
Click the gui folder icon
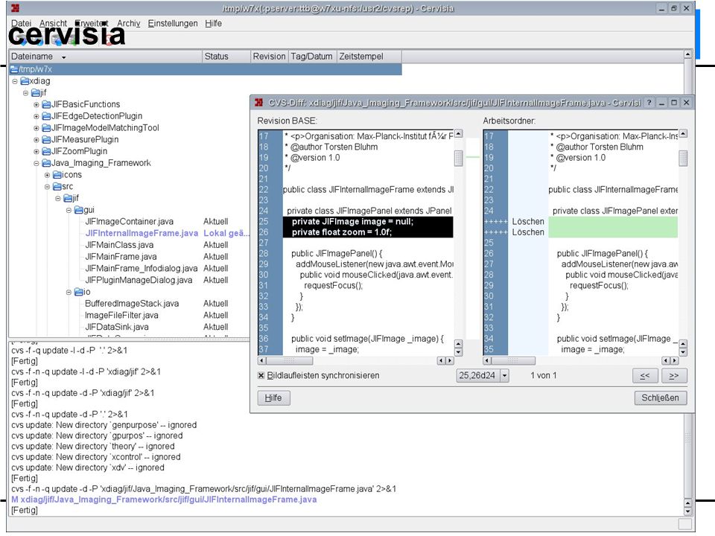coord(79,210)
